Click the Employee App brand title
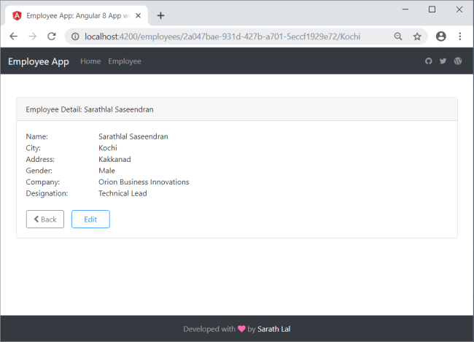The width and height of the screenshot is (474, 342). [39, 61]
